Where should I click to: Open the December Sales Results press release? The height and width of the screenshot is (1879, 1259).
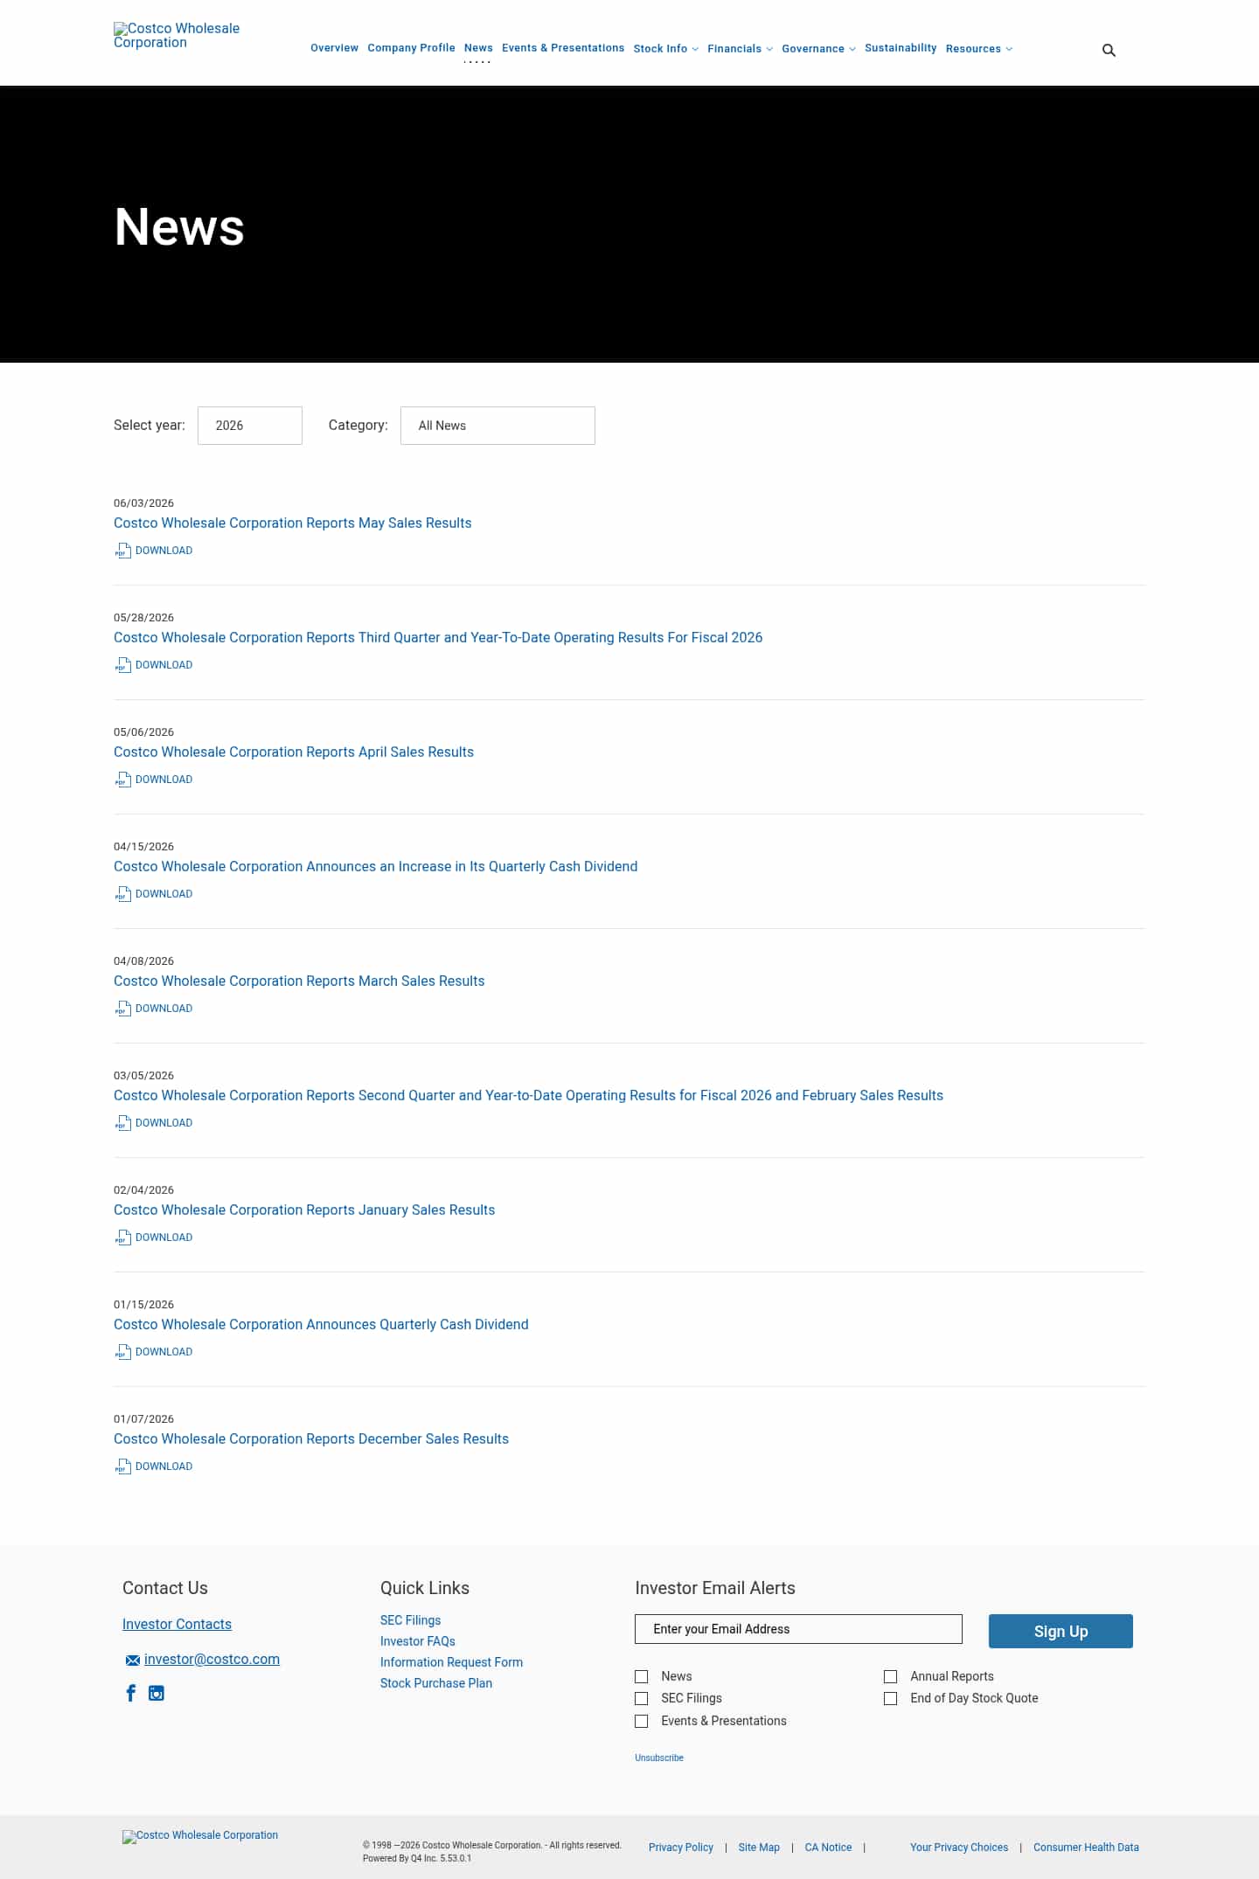coord(311,1439)
